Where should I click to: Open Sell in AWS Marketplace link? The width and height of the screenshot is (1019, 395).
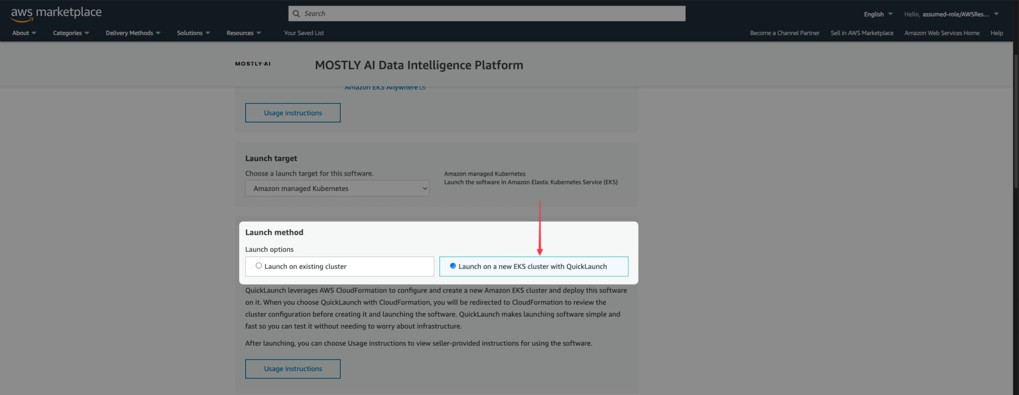point(862,33)
